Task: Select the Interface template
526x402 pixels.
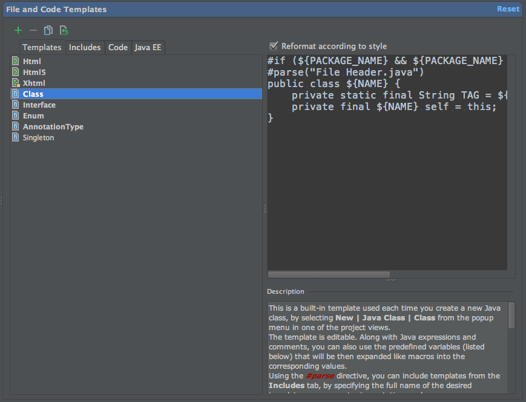Action: coord(136,105)
